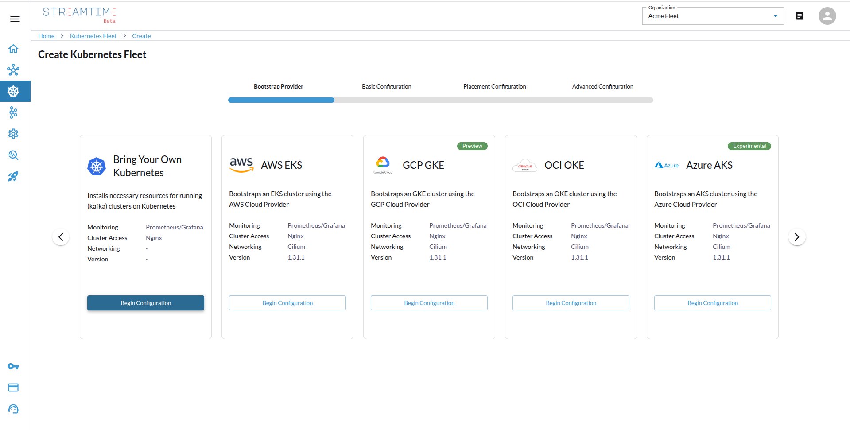Image resolution: width=850 pixels, height=430 pixels.
Task: Open the hamburger navigation menu
Action: pos(15,19)
